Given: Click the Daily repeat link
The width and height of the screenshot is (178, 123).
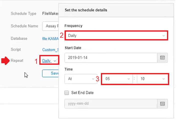Looking at the screenshot, I should pyautogui.click(x=47, y=61).
